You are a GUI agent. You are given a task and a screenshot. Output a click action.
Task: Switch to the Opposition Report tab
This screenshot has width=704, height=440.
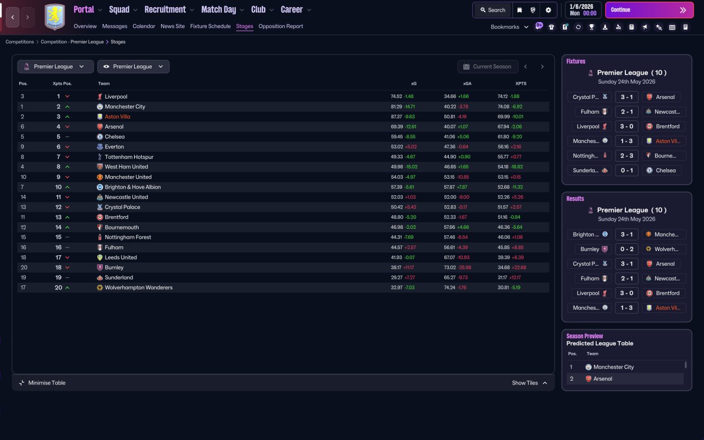point(280,26)
